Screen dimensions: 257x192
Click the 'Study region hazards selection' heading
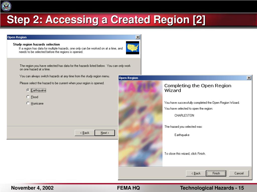click(x=36, y=44)
